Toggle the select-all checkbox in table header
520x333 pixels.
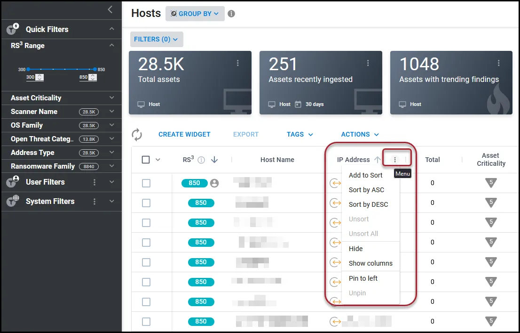(x=146, y=160)
